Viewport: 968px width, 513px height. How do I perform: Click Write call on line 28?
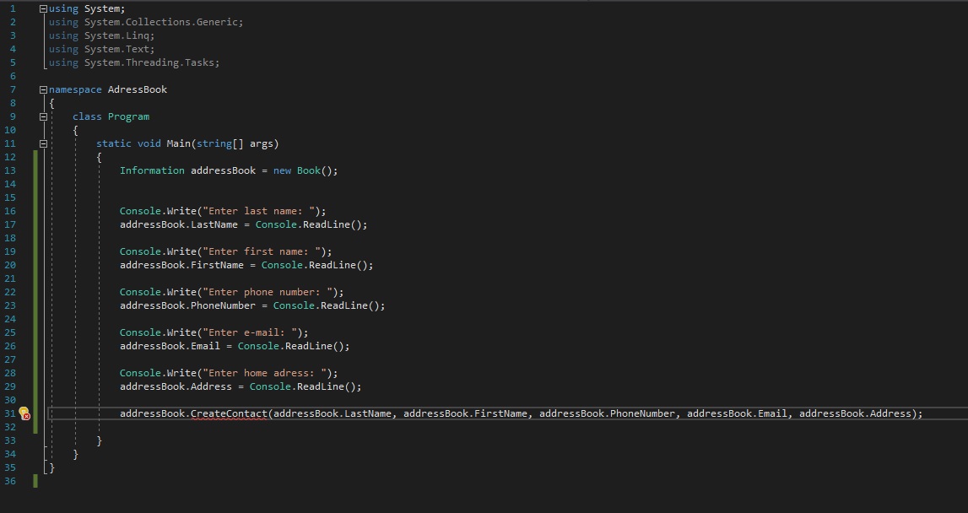(x=181, y=374)
